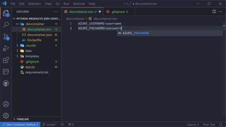Click the templates folder name
The width and height of the screenshot is (226, 127).
(32, 56)
